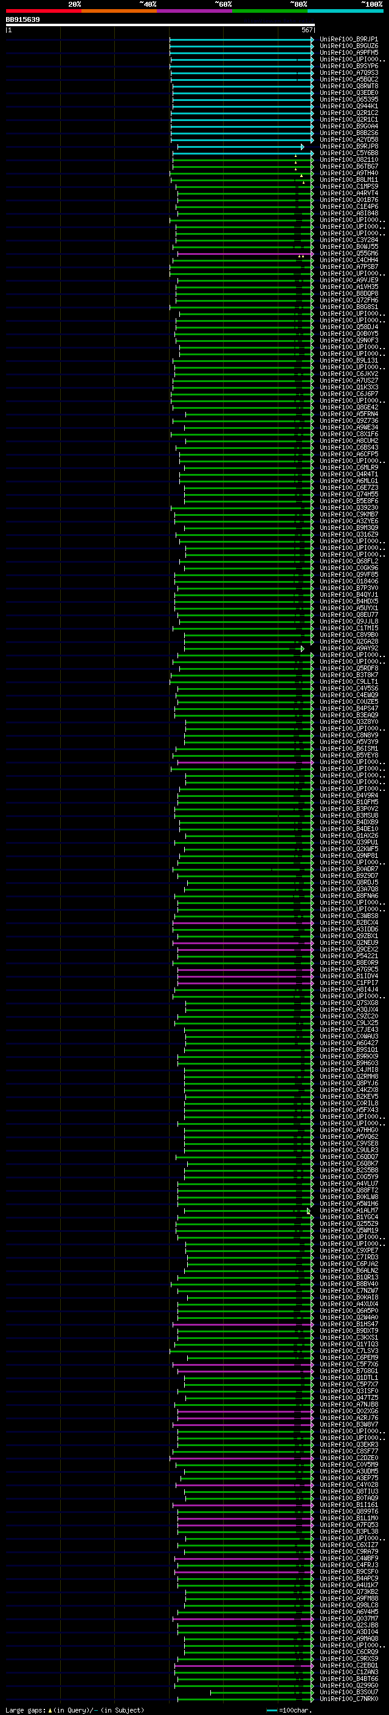Click the UniRef100_B0ADR7 label
389x1715 pixels.
[348, 869]
